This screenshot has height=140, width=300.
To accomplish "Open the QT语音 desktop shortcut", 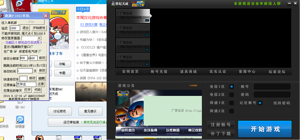I will [x=20, y=122].
